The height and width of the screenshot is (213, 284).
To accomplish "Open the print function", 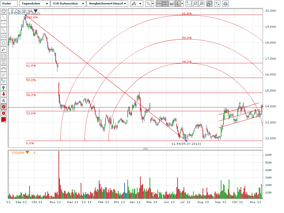I will pyautogui.click(x=225, y=4).
